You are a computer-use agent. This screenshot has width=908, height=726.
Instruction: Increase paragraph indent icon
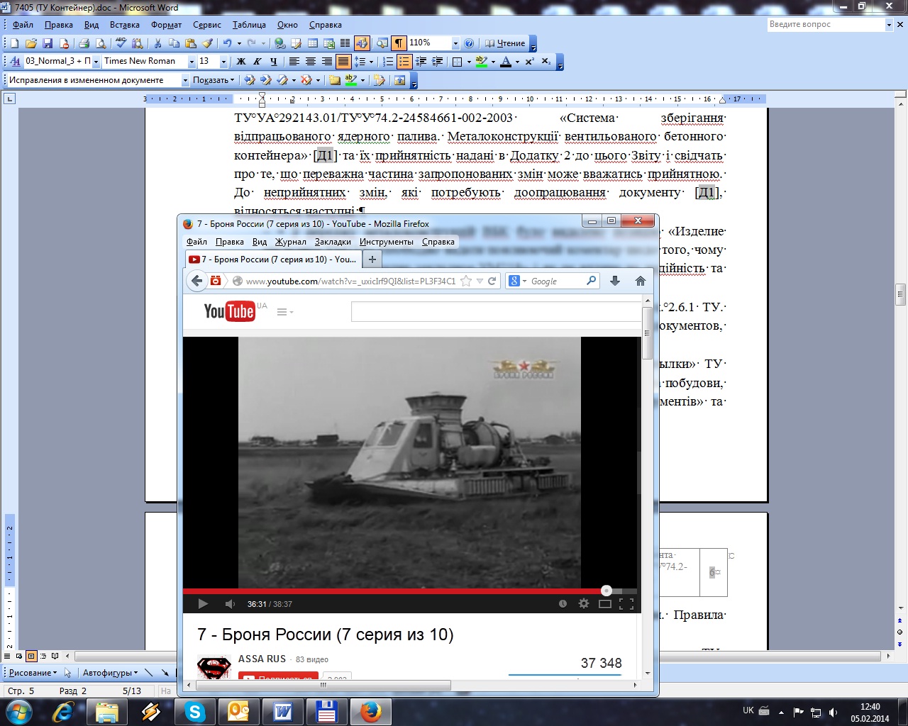point(438,62)
